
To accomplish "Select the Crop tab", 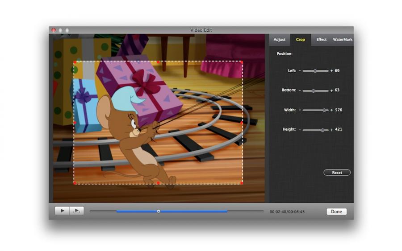I will pyautogui.click(x=300, y=40).
